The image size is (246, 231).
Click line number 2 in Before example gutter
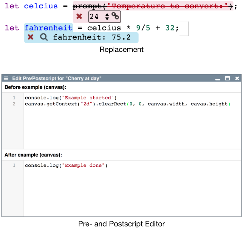(x=14, y=104)
